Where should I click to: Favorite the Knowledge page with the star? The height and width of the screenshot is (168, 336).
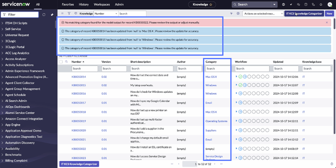(210, 4)
